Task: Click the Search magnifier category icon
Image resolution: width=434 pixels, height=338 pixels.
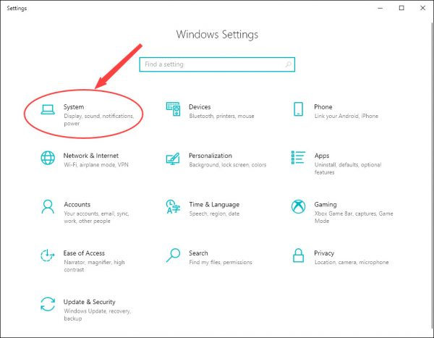Action: click(x=173, y=255)
